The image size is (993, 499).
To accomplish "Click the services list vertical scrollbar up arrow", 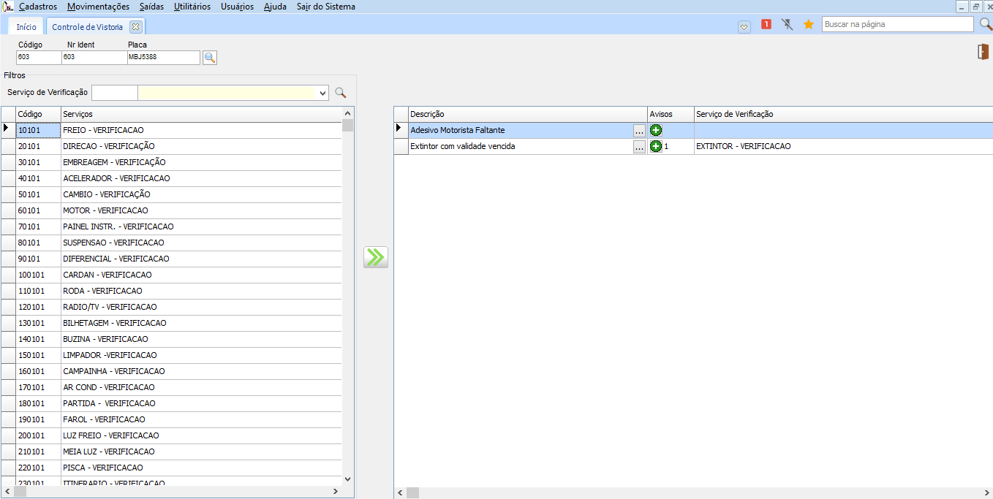I will click(347, 114).
